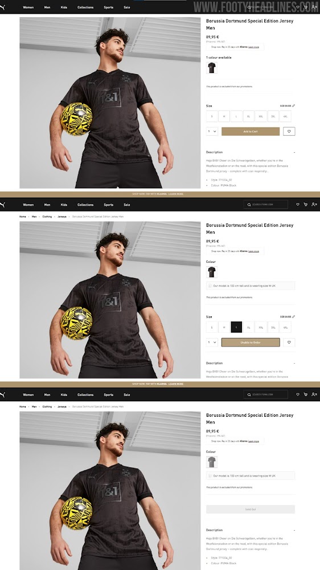Choose size S in the row above Unable to Order
This screenshot has width=320, height=570.
point(212,327)
